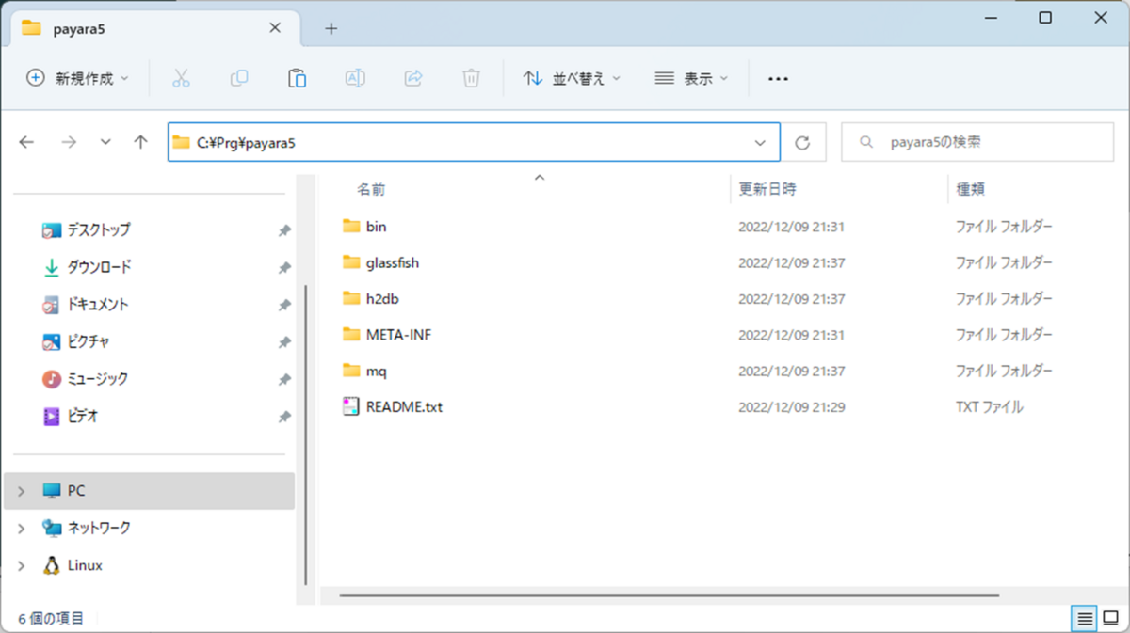Image resolution: width=1130 pixels, height=633 pixels.
Task: Switch to large icons view in status bar
Action: pos(1110,619)
